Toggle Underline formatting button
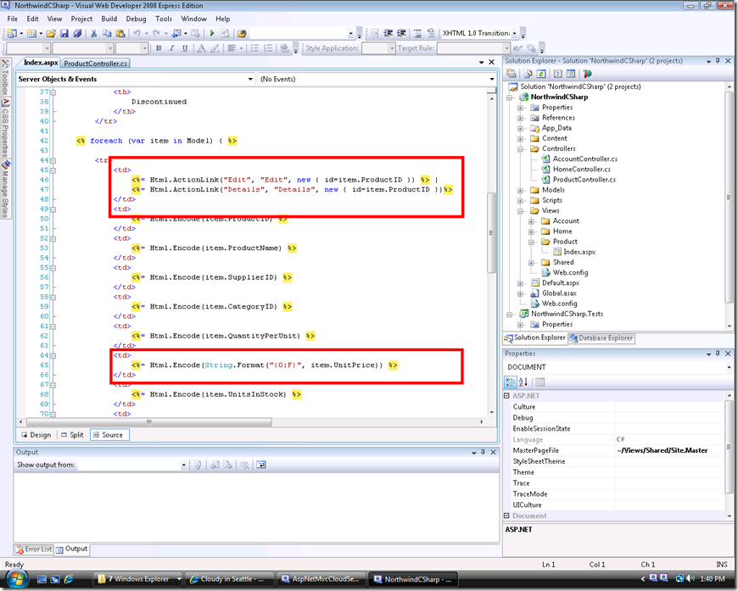This screenshot has height=591, width=738. tap(185, 48)
